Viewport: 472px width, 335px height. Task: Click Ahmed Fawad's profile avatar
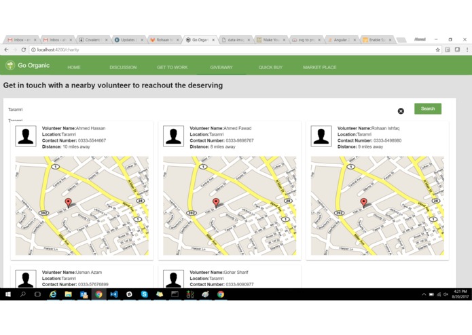[x=173, y=136]
